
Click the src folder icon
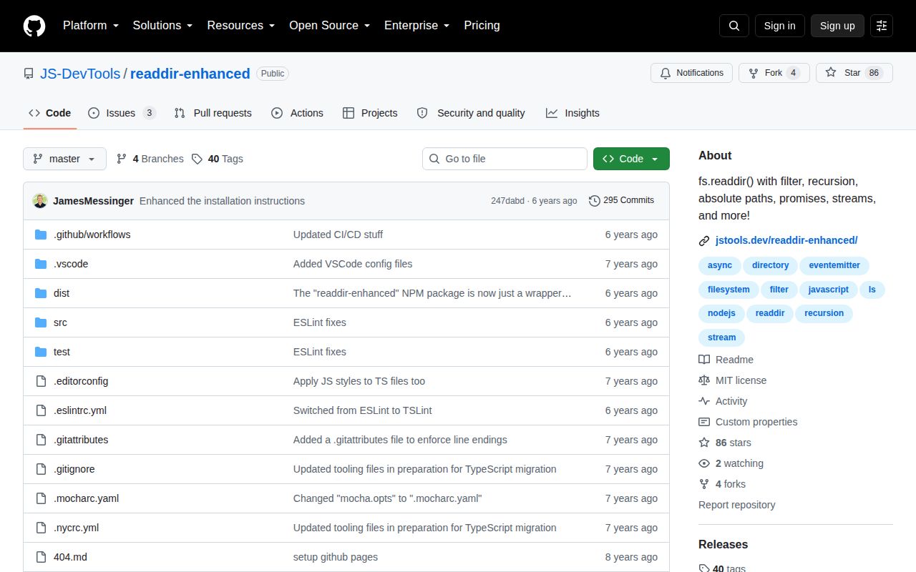pos(41,322)
